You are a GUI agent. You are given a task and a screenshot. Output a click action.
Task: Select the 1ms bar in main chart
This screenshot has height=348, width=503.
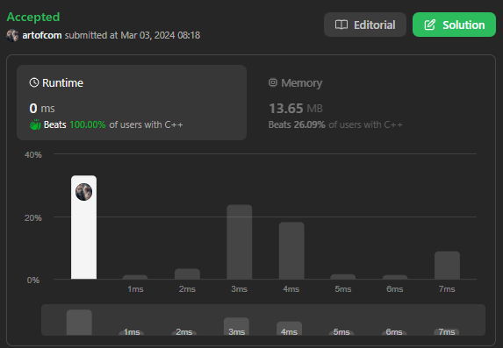pyautogui.click(x=135, y=277)
